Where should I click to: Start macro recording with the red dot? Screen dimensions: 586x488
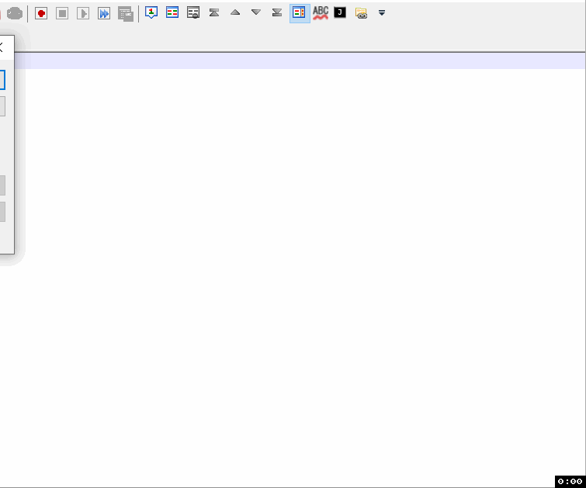tap(41, 13)
